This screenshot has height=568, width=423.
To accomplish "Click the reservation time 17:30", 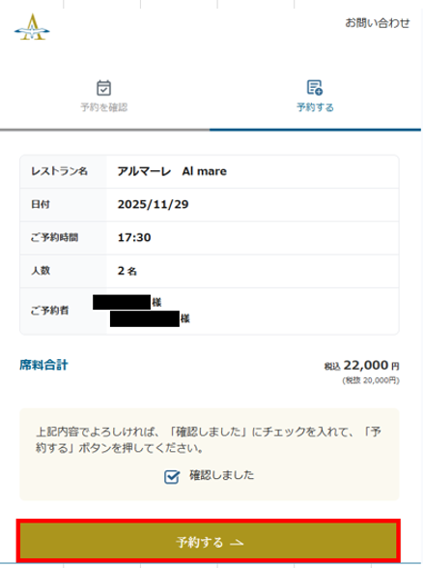I will (x=134, y=238).
